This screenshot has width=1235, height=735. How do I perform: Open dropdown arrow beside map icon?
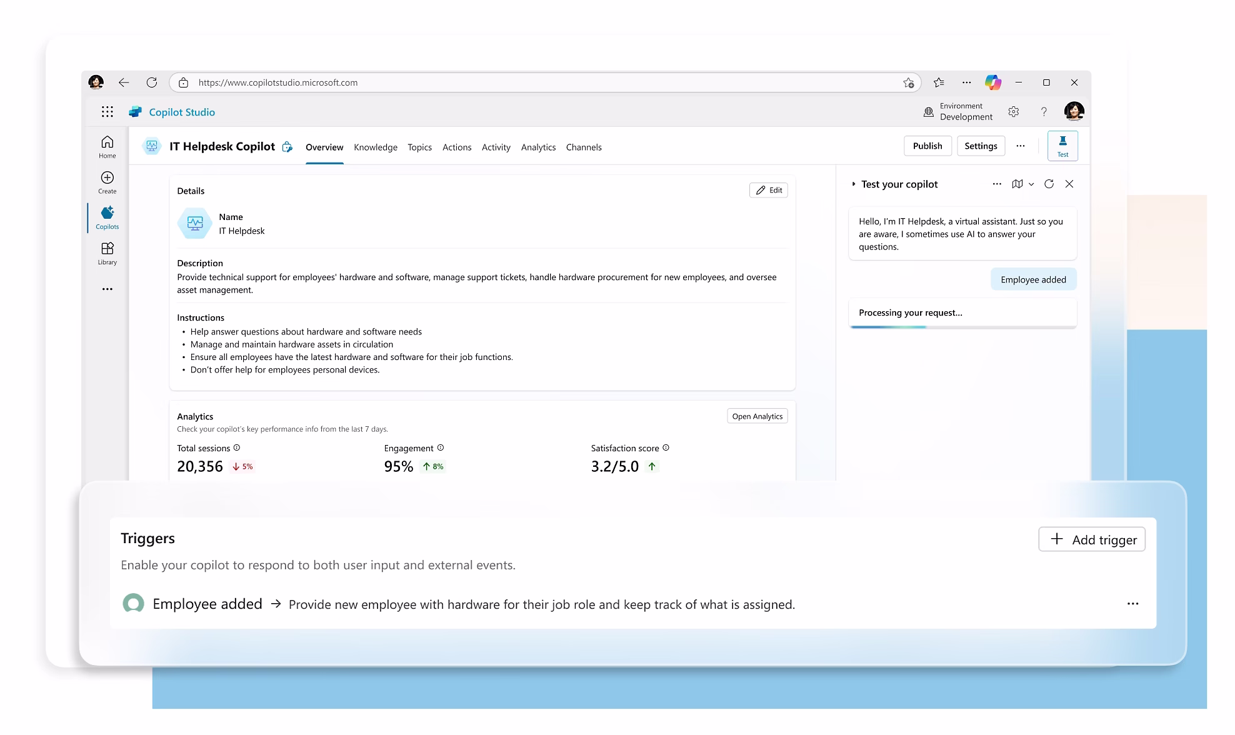pyautogui.click(x=1031, y=184)
